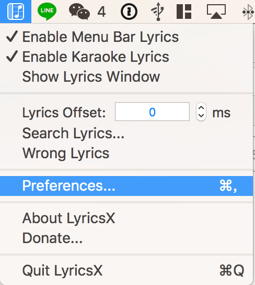Decrease lyrics offset with stepper down arrow
Screen dimensions: 255x285
[201, 116]
